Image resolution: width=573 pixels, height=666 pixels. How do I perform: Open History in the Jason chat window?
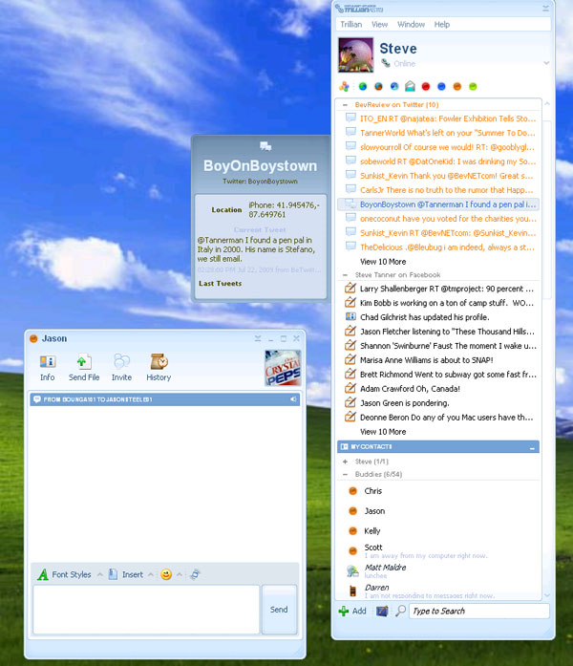(159, 368)
